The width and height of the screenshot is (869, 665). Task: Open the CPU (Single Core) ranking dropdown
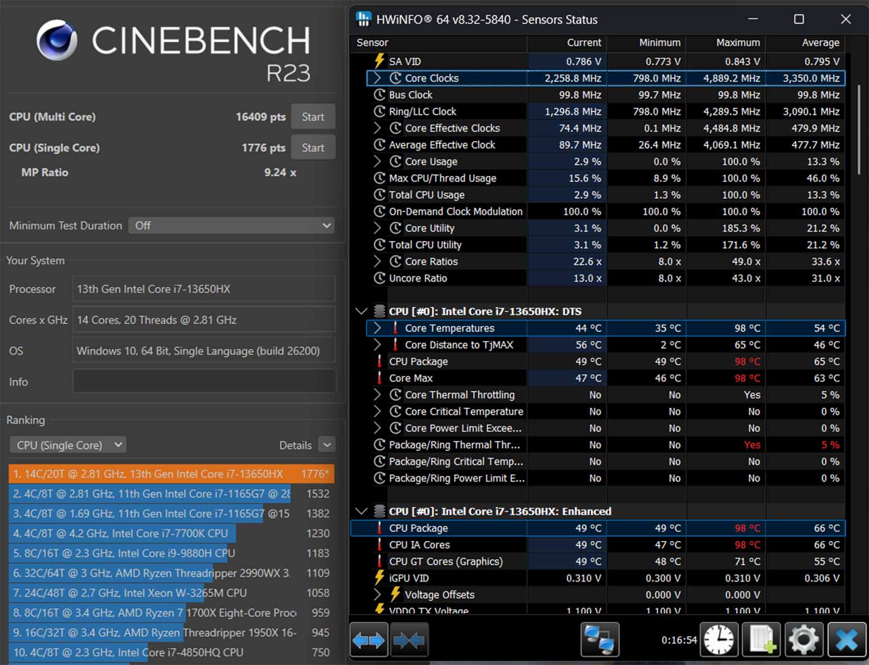coord(68,445)
